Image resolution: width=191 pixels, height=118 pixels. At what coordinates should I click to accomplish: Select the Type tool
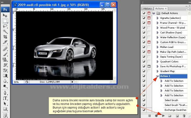tap(5, 98)
